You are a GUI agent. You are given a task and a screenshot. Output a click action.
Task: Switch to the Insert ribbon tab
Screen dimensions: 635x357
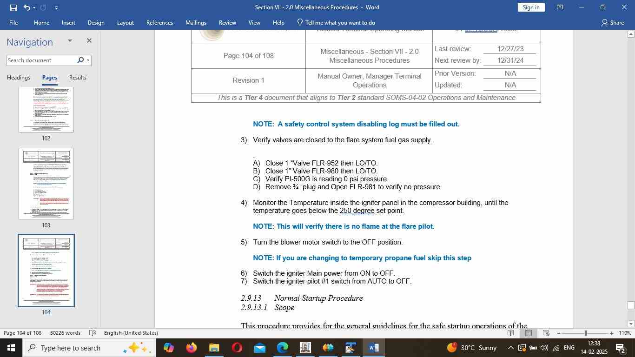(68, 22)
